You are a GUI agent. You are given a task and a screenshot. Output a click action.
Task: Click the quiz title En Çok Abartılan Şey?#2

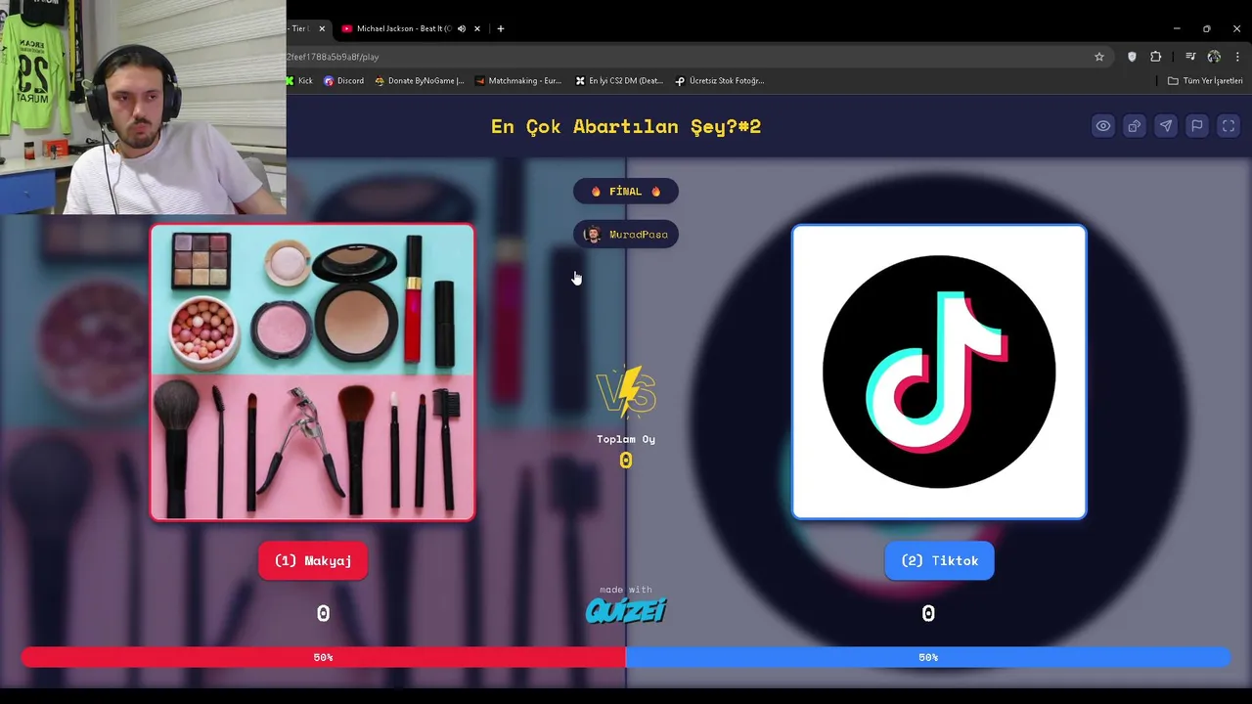(x=626, y=126)
